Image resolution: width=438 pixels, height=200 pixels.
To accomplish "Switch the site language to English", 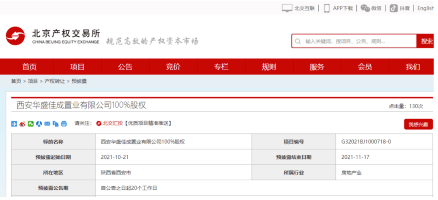I will tap(425, 8).
